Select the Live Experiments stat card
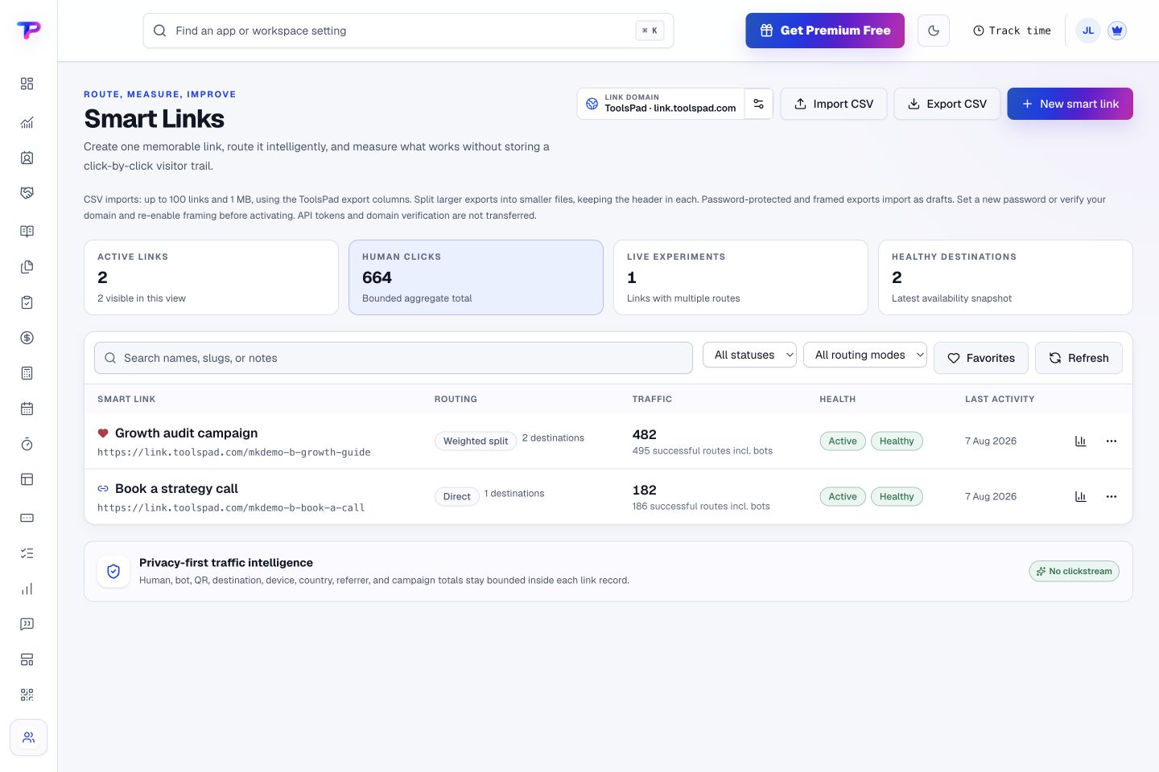The height and width of the screenshot is (772, 1159). click(x=740, y=277)
